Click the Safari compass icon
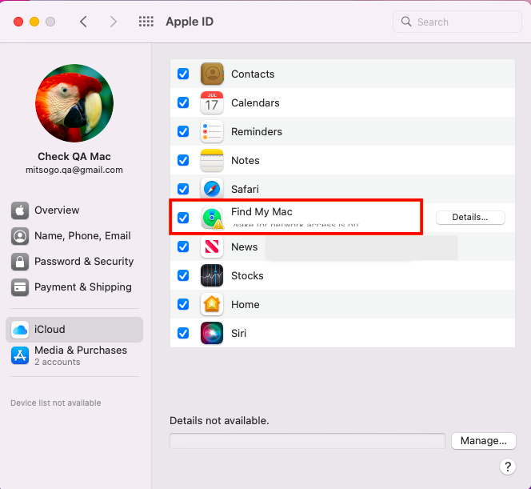Image resolution: width=531 pixels, height=489 pixels. click(x=212, y=188)
